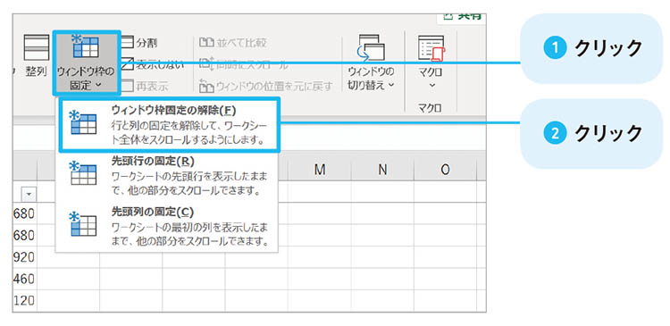Image resolution: width=670 pixels, height=326 pixels.
Task: Click the icon beside 先頭列の固定
Action: [x=83, y=224]
